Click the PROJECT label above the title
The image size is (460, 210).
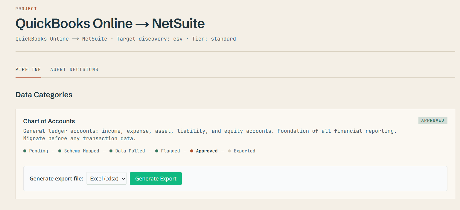(x=26, y=9)
